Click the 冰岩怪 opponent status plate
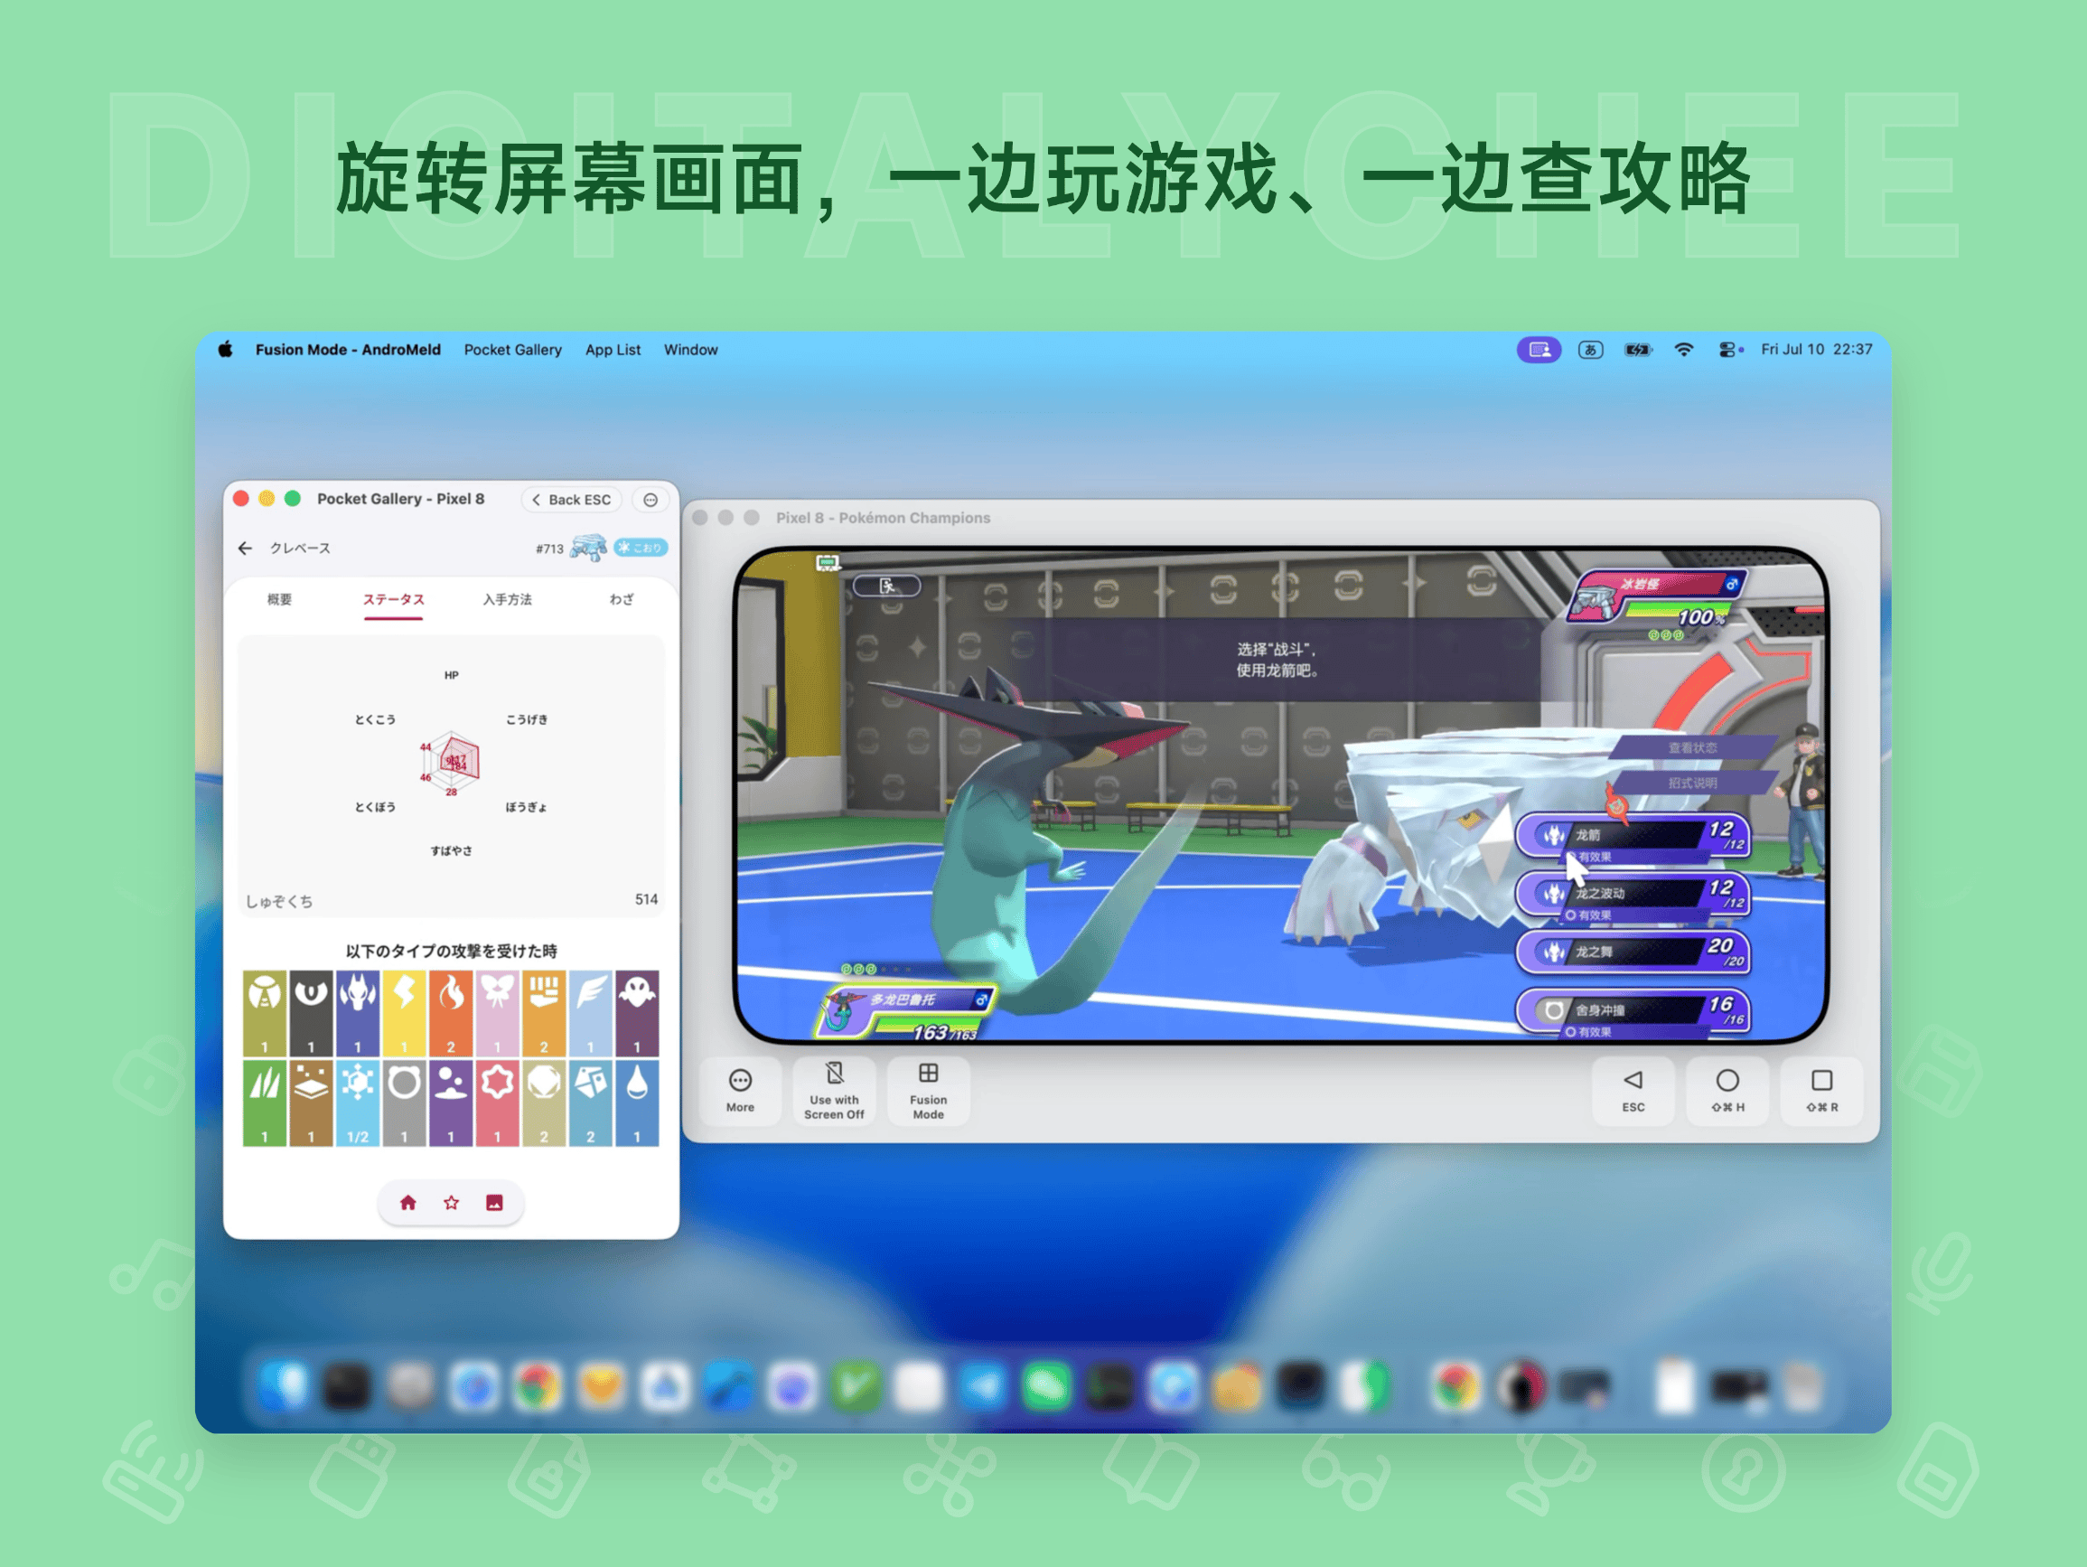2087x1567 pixels. [1657, 597]
